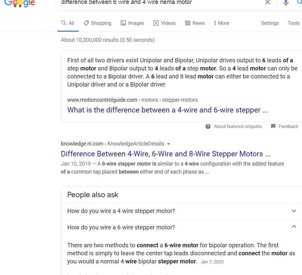Open the More options menu
The height and width of the screenshot is (275, 302).
coord(221,23)
